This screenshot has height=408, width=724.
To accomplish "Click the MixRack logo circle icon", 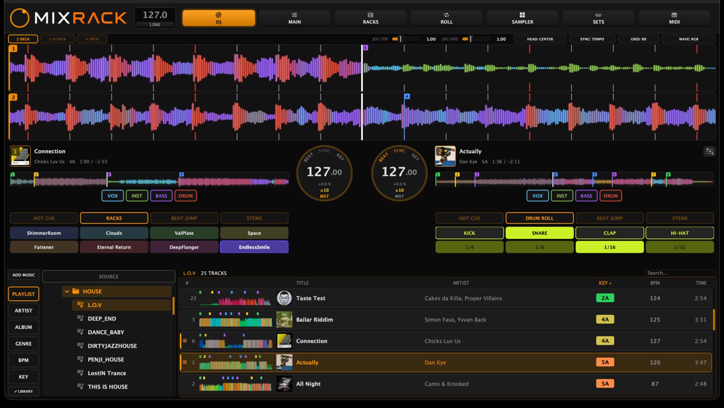I will [x=20, y=18].
